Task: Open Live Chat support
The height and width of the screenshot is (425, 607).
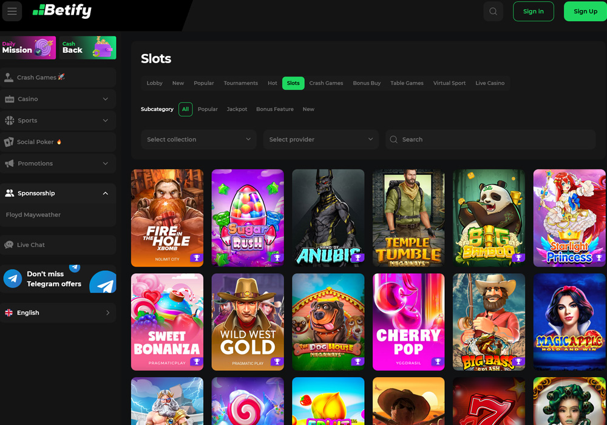Action: (58, 245)
